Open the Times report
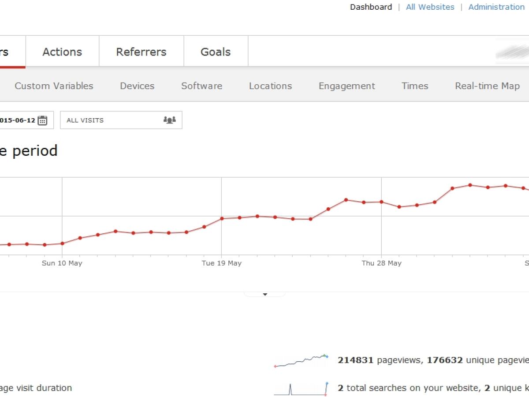 tap(415, 86)
